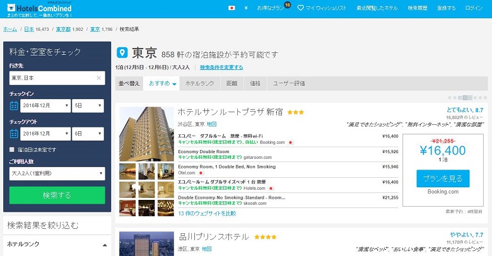Sort by 価格 tab
The width and height of the screenshot is (492, 256).
[x=255, y=83]
